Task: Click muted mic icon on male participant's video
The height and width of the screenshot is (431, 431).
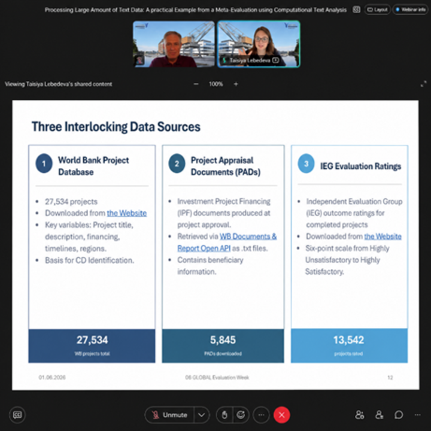Action: tap(139, 60)
